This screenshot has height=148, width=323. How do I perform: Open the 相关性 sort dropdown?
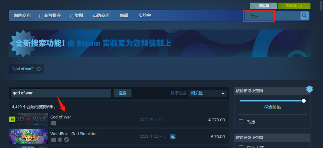(x=208, y=93)
